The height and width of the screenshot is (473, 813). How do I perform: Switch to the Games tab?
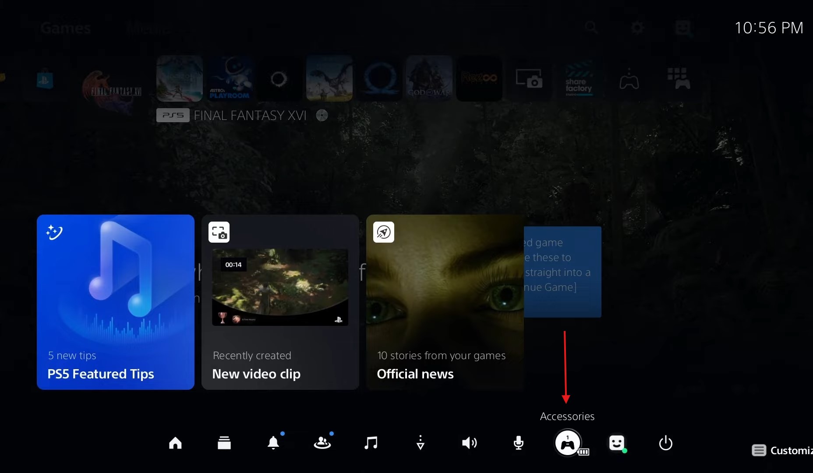66,28
